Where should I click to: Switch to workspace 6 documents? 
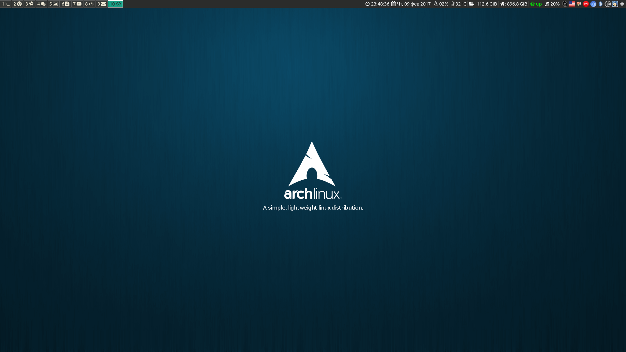65,4
